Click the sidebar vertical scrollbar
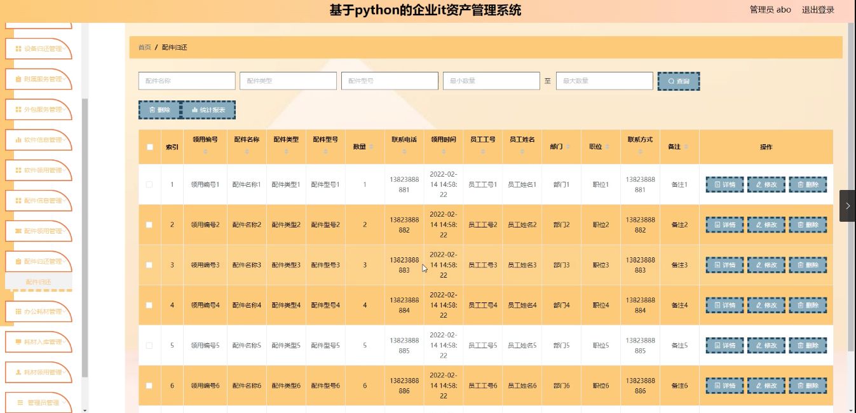The height and width of the screenshot is (413, 856). pyautogui.click(x=85, y=238)
